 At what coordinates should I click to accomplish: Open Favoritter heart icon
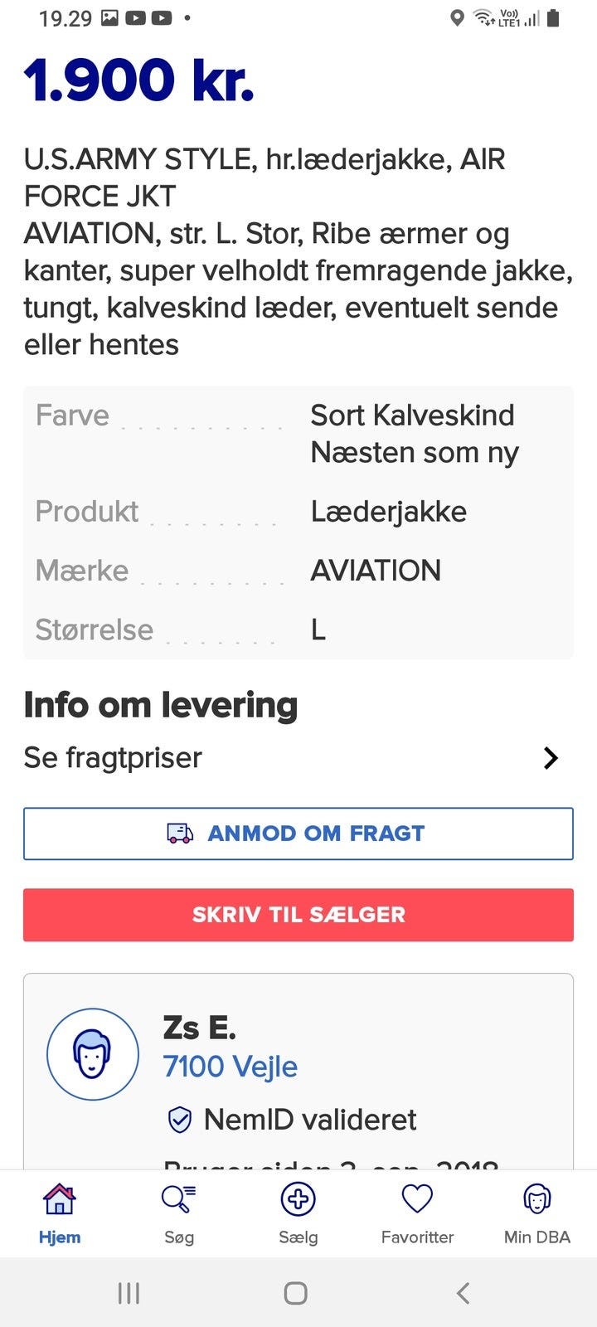tap(417, 1199)
